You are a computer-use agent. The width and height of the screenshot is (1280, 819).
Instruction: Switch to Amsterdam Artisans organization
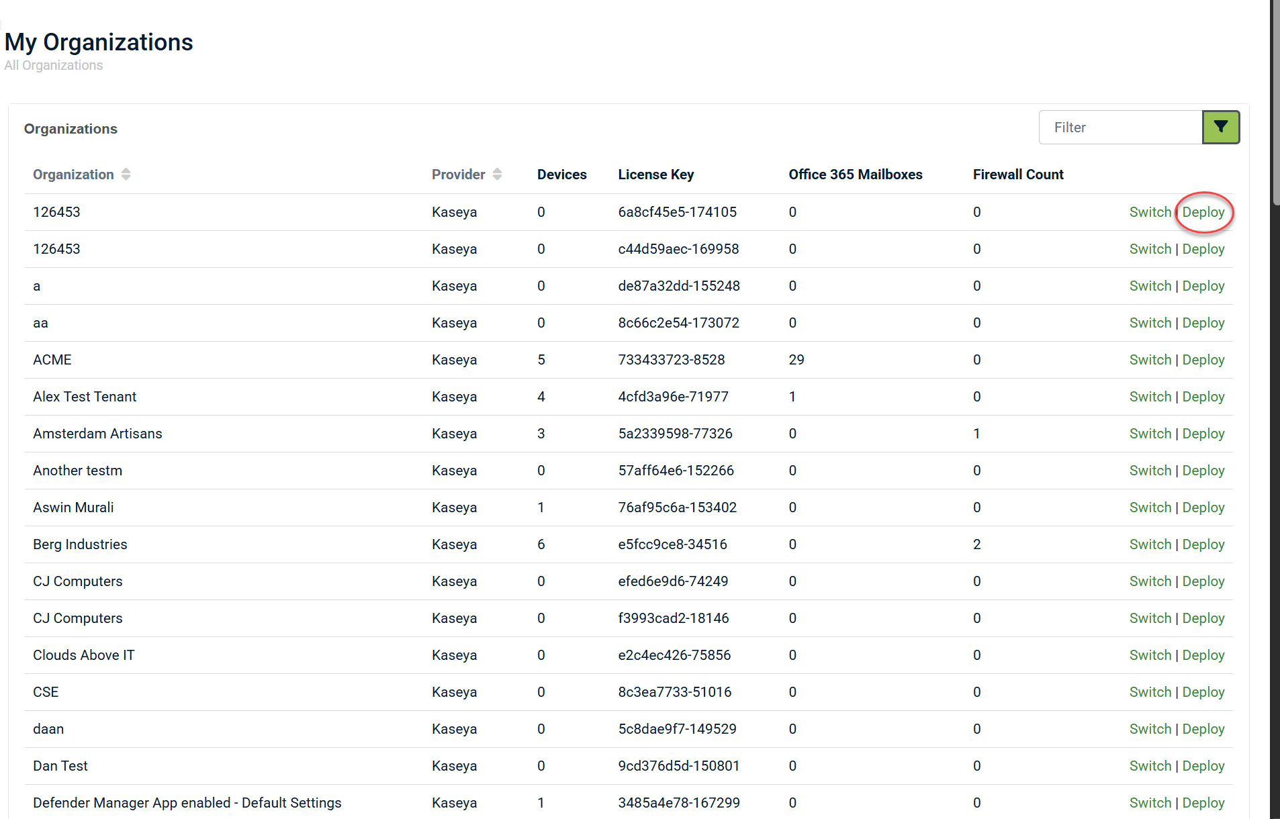1150,434
